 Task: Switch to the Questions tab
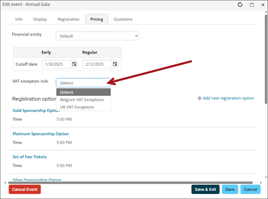coord(123,19)
